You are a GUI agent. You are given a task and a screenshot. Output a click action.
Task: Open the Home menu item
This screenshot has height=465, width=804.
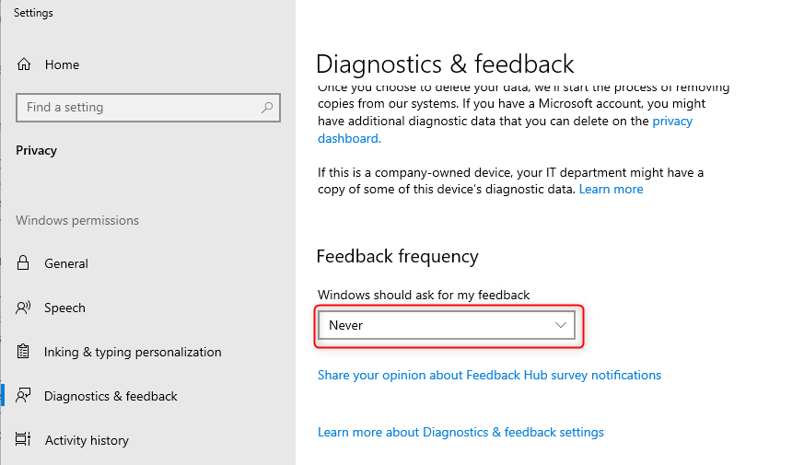(62, 64)
